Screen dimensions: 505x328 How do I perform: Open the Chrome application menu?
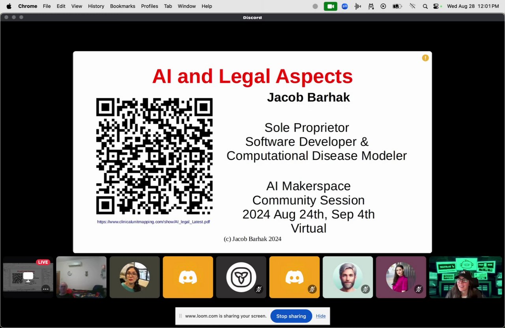(28, 6)
